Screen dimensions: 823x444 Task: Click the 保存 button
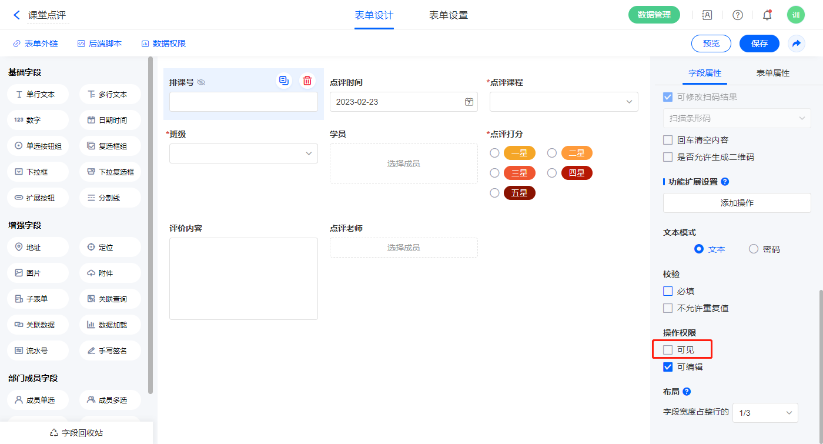pyautogui.click(x=759, y=44)
